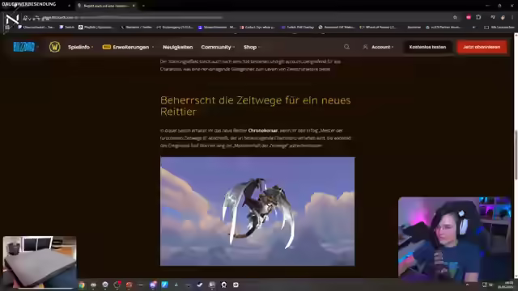Image resolution: width=518 pixels, height=291 pixels.
Task: Click the World of Warcraft round logo
Action: tap(55, 47)
